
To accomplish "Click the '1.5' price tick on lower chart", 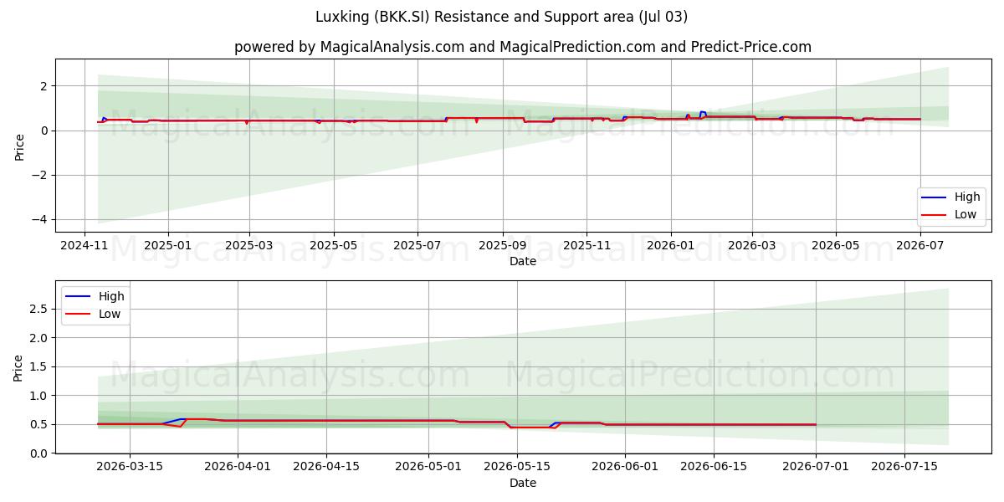I will 40,366.
